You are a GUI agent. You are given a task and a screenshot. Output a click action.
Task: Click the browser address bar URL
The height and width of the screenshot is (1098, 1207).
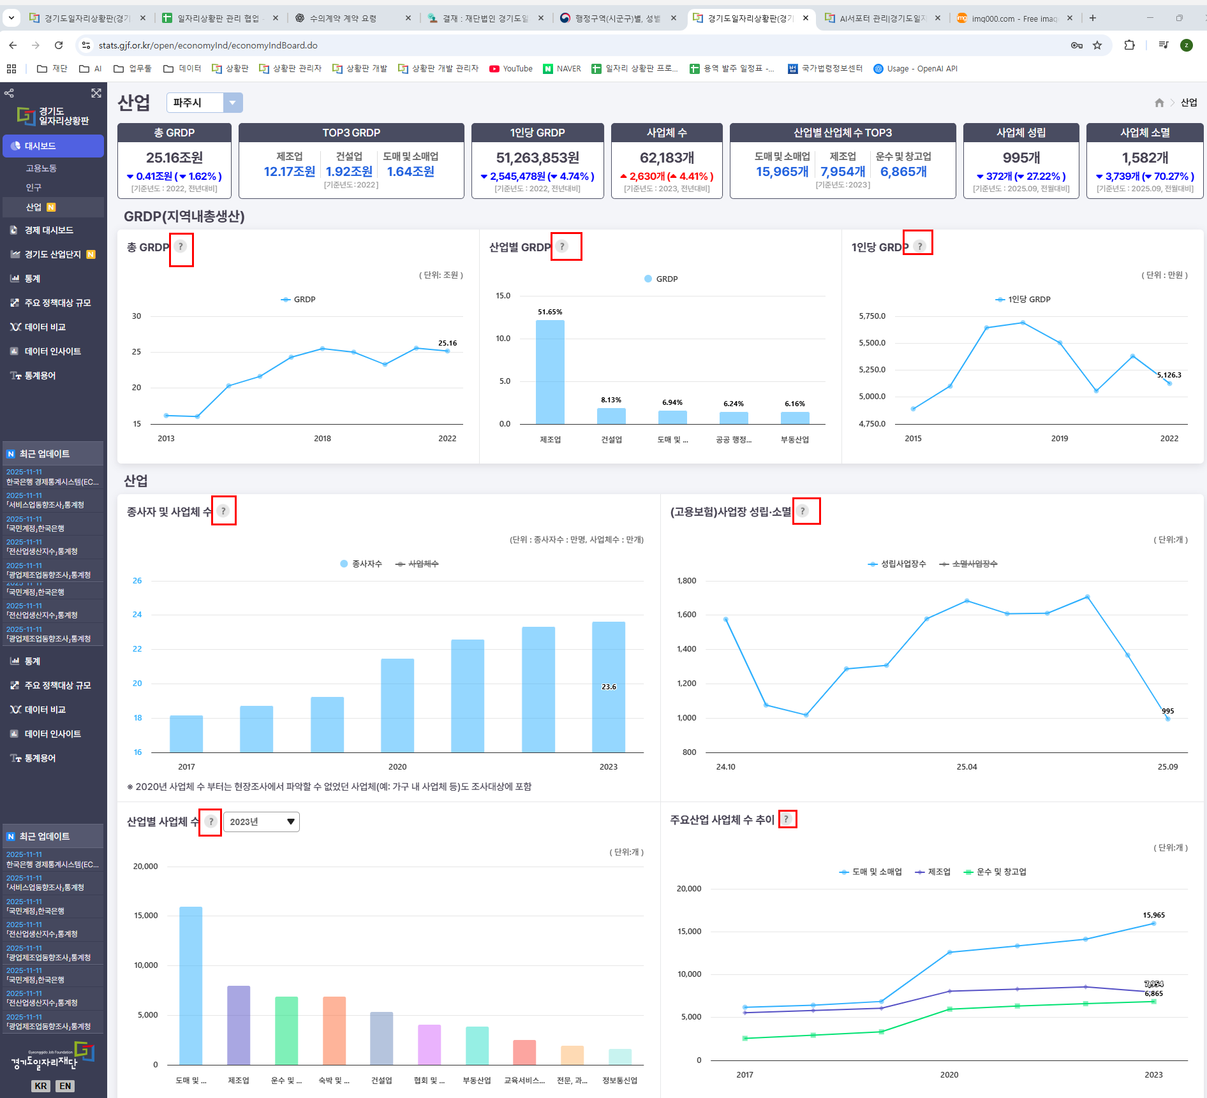[x=208, y=45]
